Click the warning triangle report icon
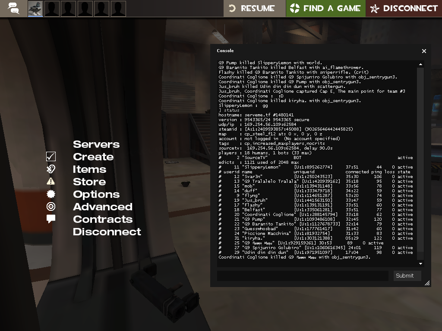 tap(51, 181)
